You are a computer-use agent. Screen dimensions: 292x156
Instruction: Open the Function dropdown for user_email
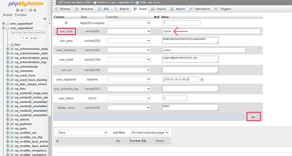click(x=129, y=59)
